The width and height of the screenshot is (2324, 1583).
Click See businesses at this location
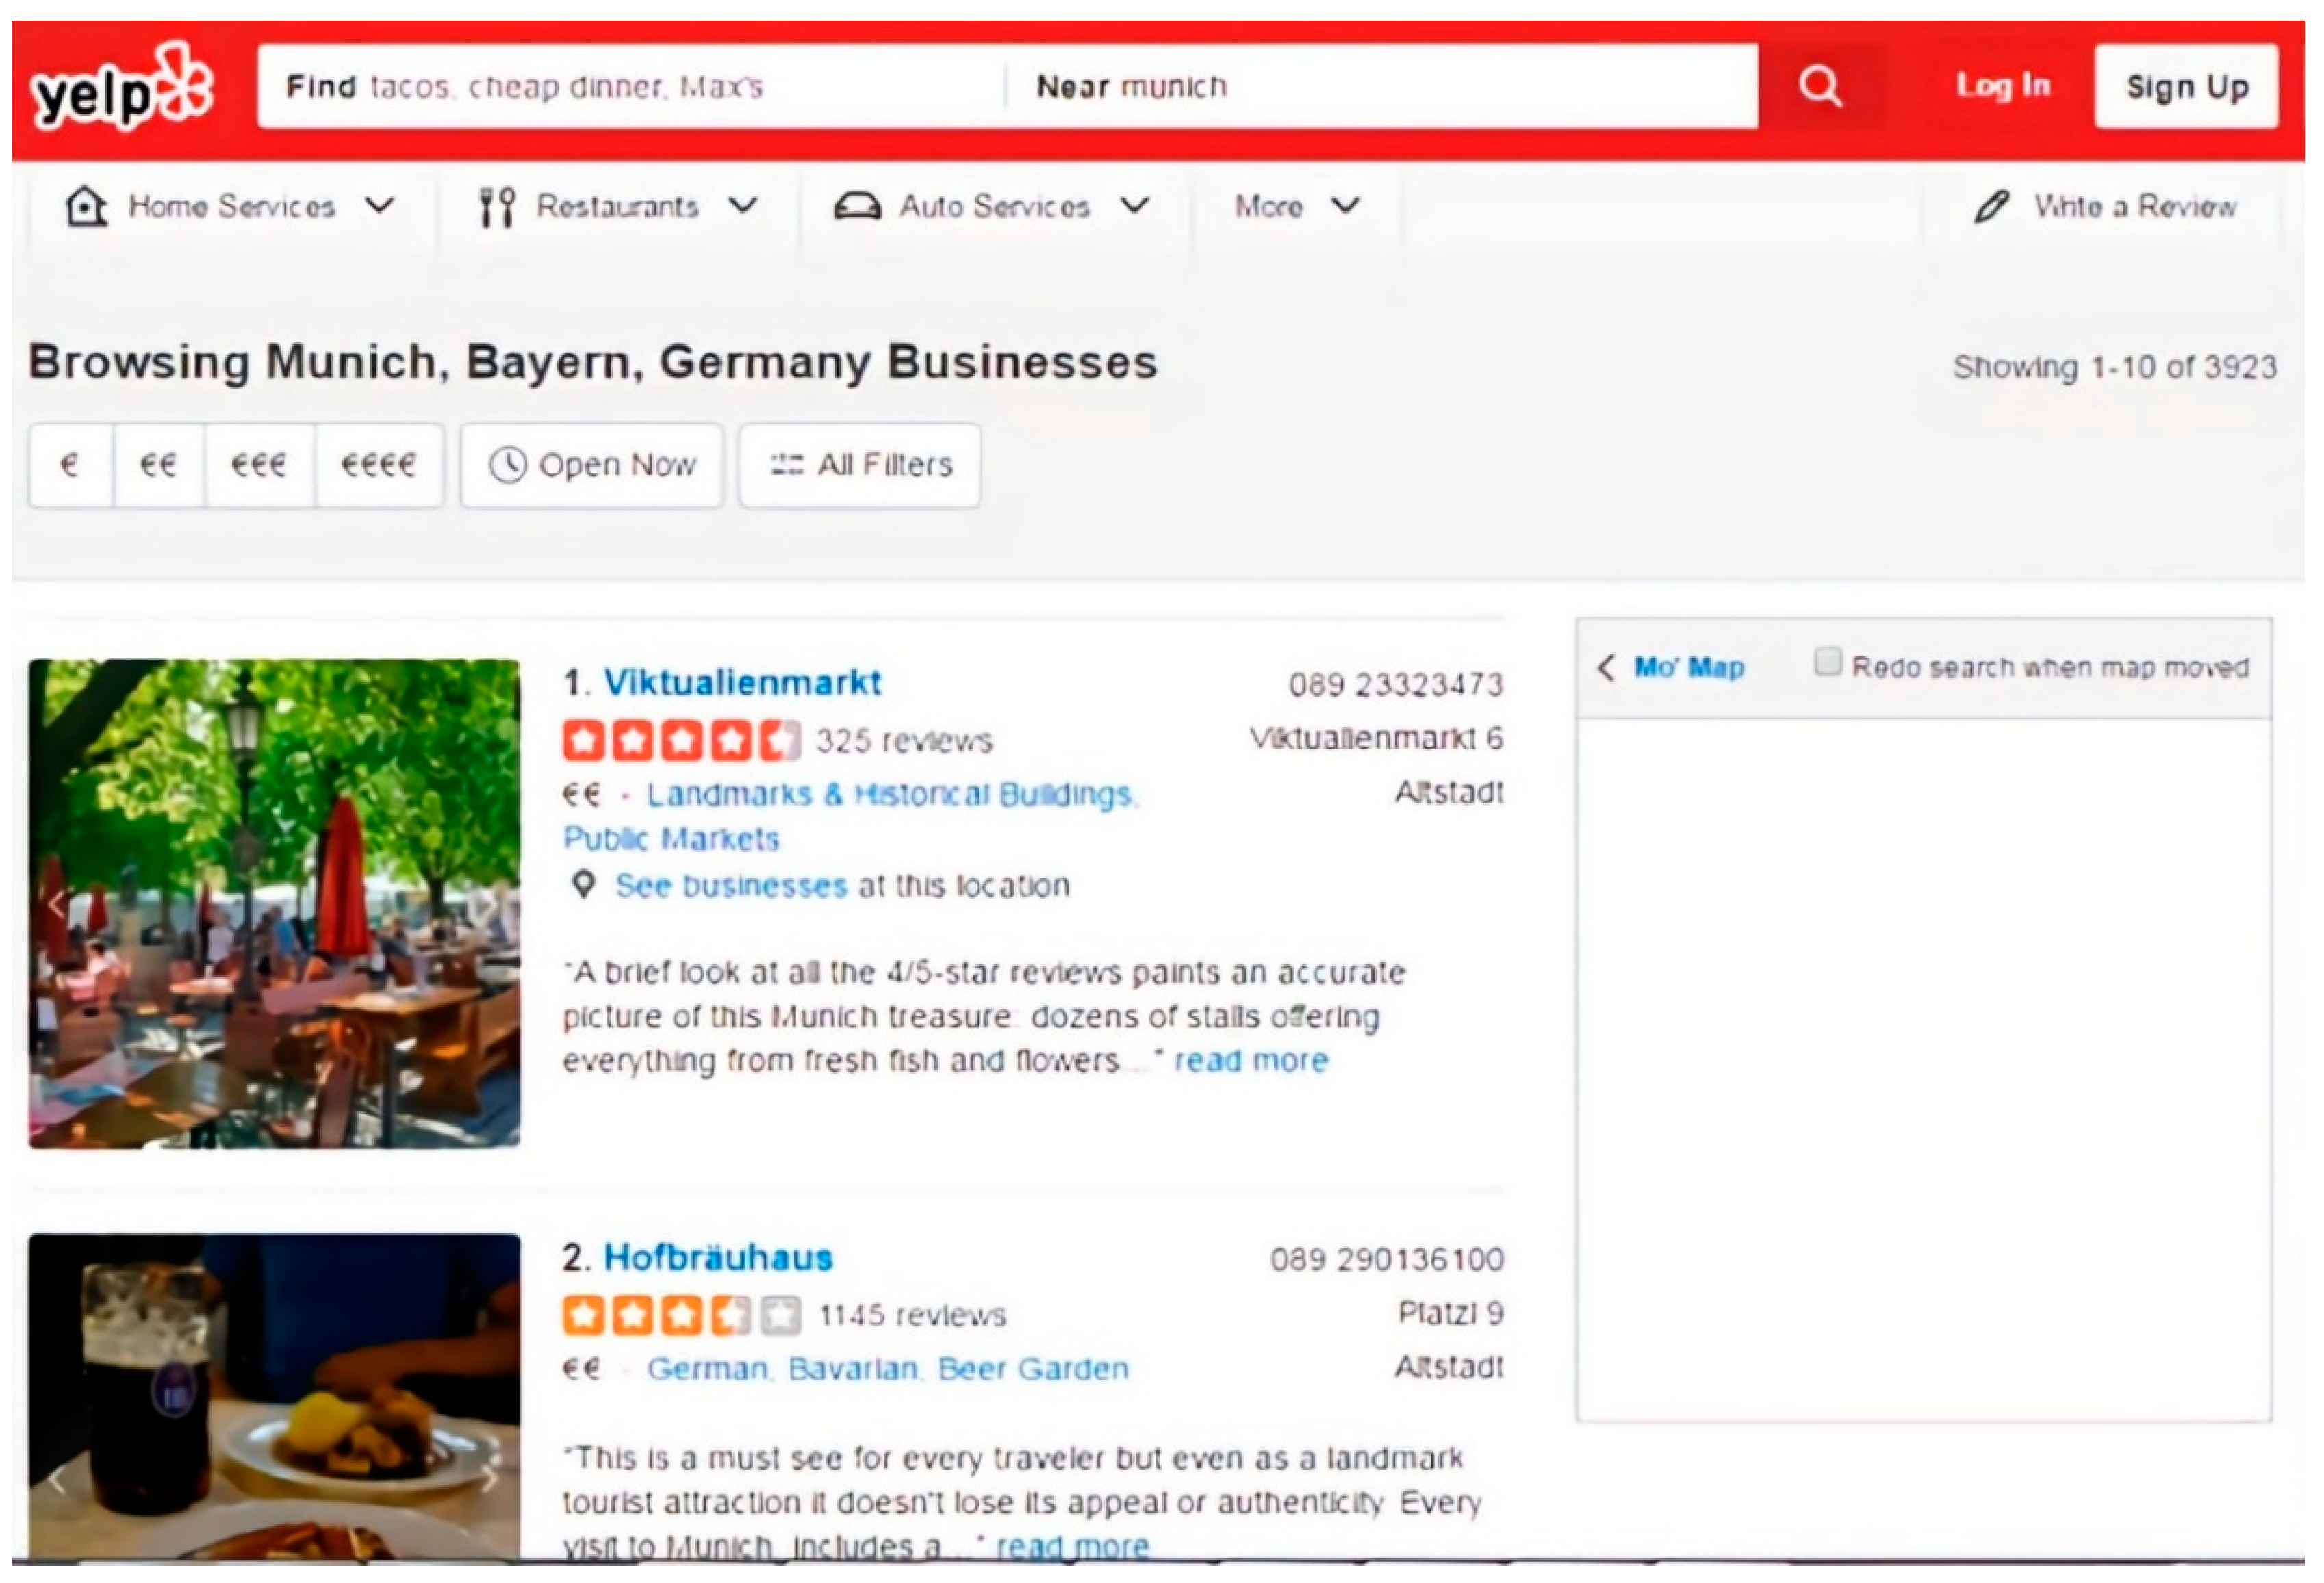(731, 885)
